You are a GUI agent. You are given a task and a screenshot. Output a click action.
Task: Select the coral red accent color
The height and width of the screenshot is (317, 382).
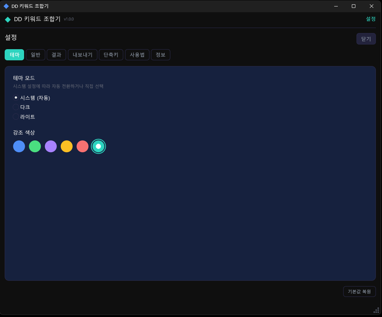(x=82, y=146)
